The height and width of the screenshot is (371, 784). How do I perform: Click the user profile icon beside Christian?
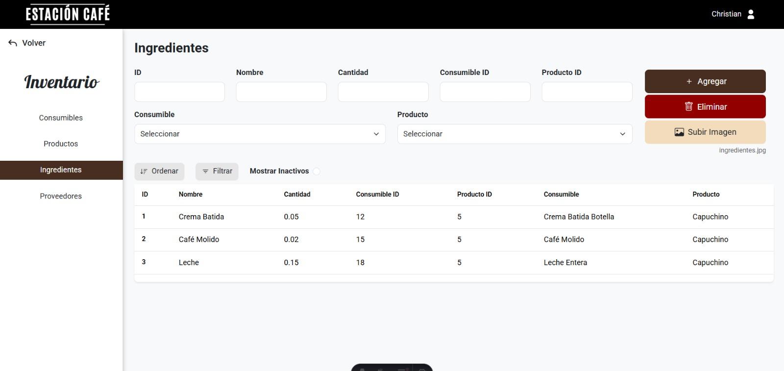(751, 14)
